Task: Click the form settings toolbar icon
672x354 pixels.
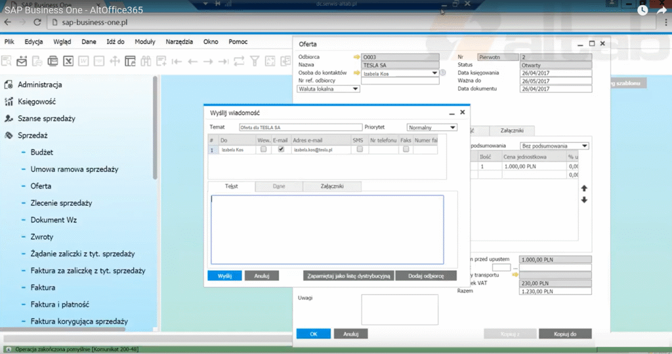Action: (131, 61)
